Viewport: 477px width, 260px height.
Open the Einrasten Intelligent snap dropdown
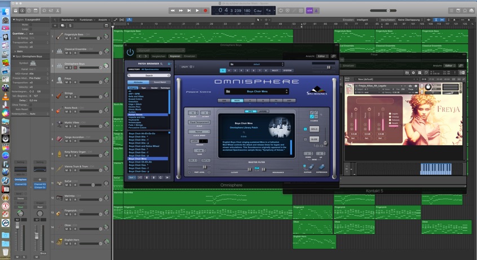coord(367,20)
